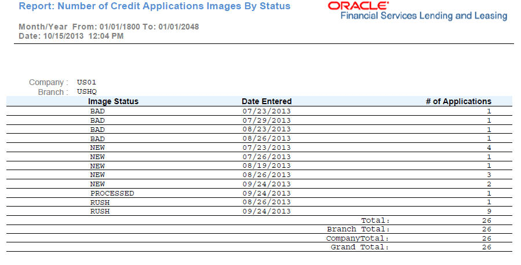Screen dimensions: 521x265
Task: Select application count 9 for RUSH 09/24/2013
Action: pos(489,211)
